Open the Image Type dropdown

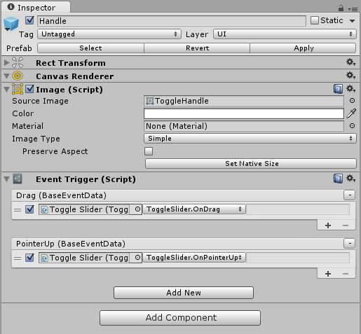pyautogui.click(x=250, y=139)
